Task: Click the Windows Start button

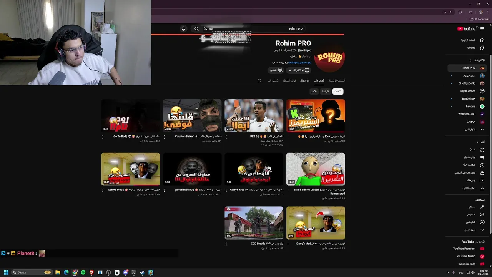Action: click(x=5, y=272)
